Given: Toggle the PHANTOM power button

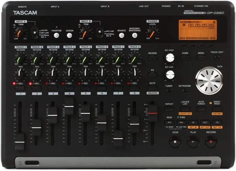Looking at the screenshot, I should point(56,35).
